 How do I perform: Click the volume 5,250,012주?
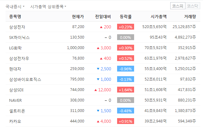click(x=185, y=69)
